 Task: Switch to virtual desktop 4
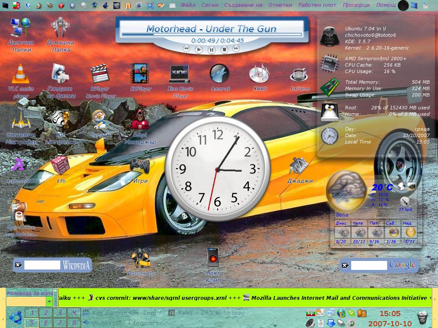(x=74, y=312)
